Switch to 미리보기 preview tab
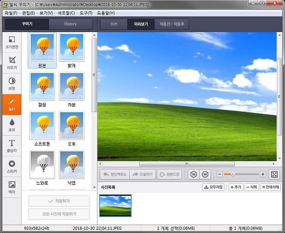The image size is (285, 233). (141, 24)
